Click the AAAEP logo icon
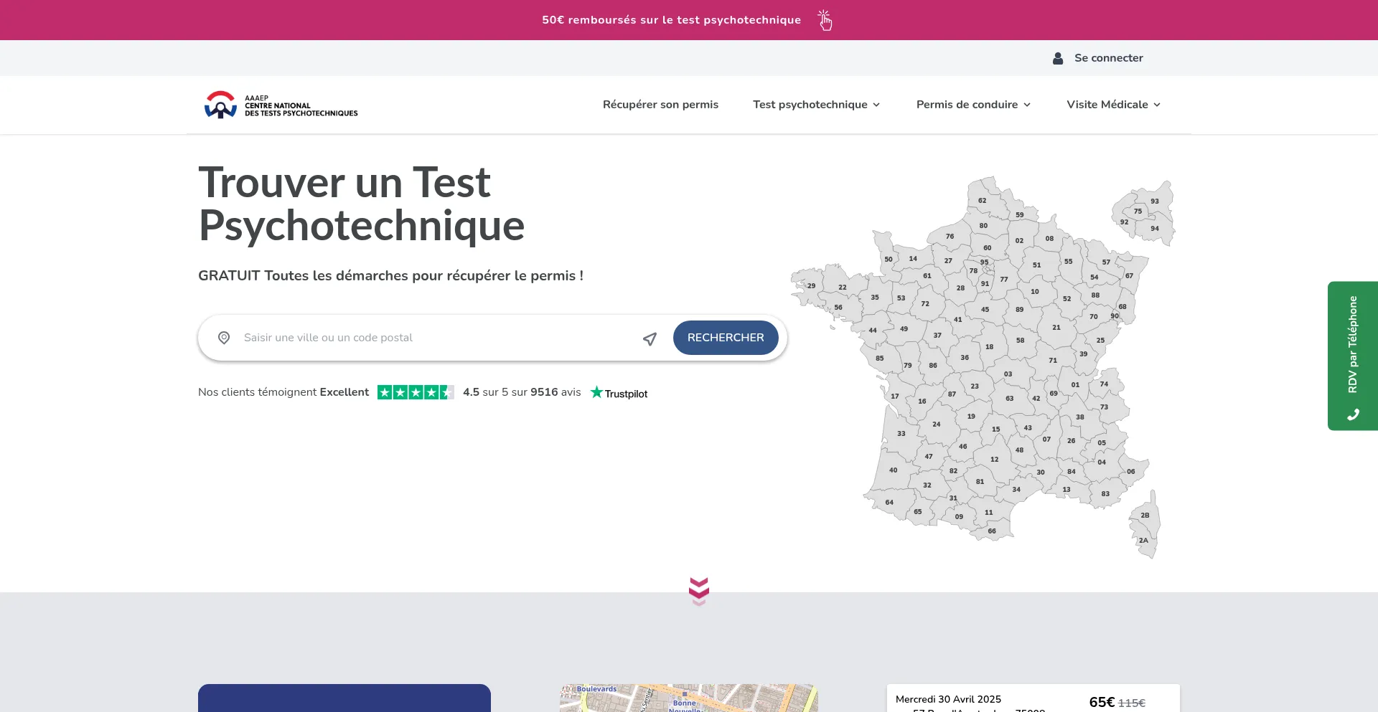The height and width of the screenshot is (712, 1378). (220, 105)
